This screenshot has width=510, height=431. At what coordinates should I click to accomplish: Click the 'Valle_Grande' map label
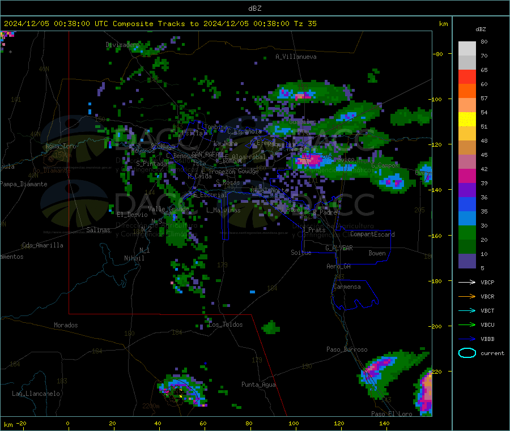click(x=168, y=209)
